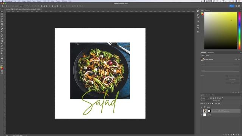Create a new group from Layers panel bottom
The height and width of the screenshot is (136, 242).
tap(234, 134)
